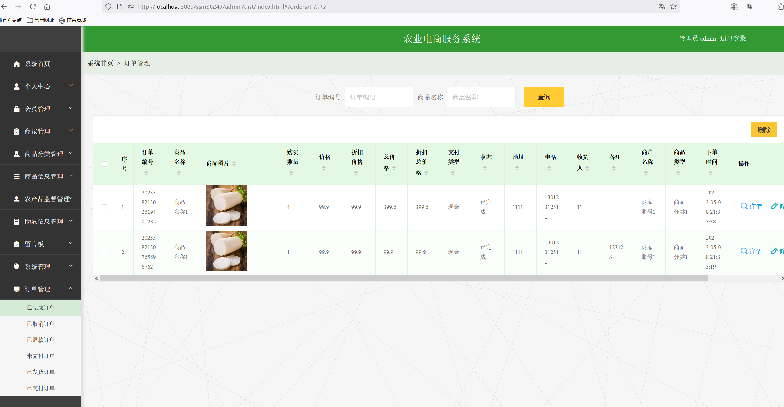Click the 系统管理 lightbulb icon

click(16, 266)
